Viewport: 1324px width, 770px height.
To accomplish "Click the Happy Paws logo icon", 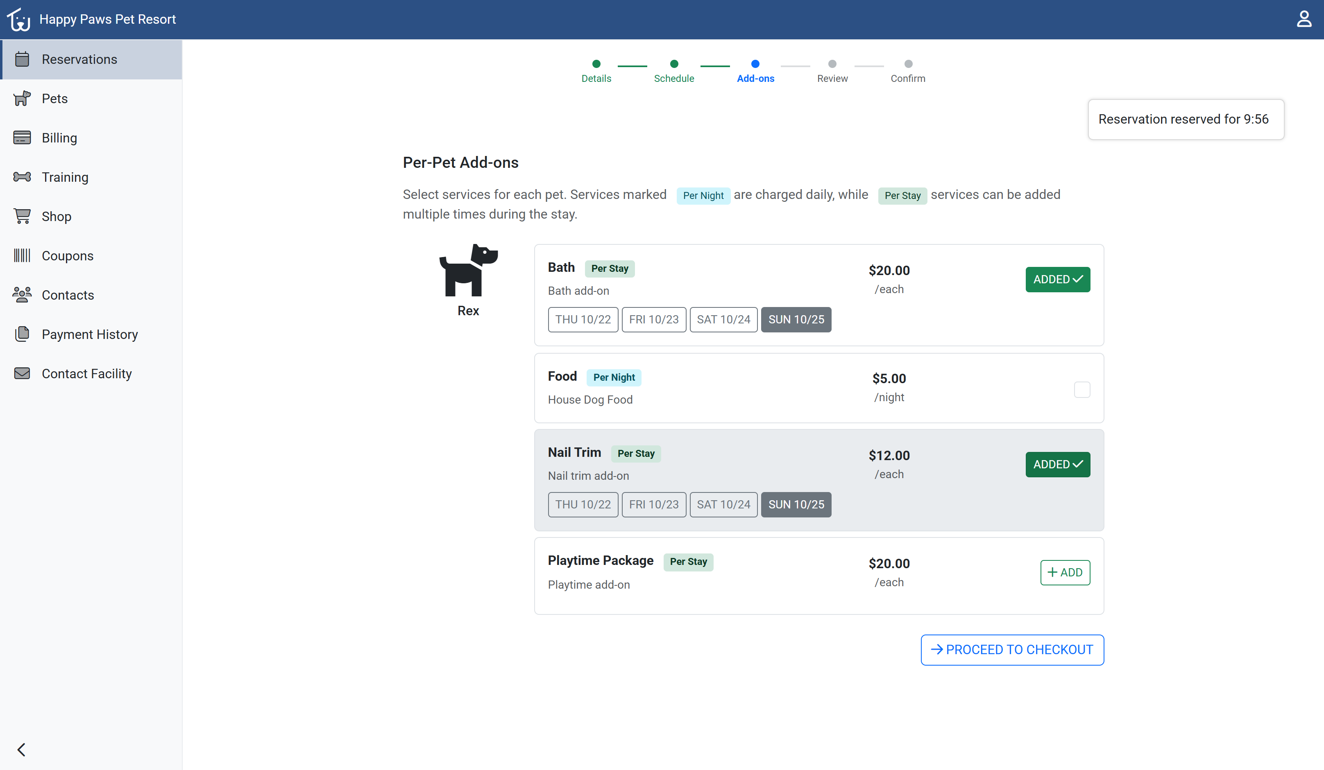I will (19, 19).
